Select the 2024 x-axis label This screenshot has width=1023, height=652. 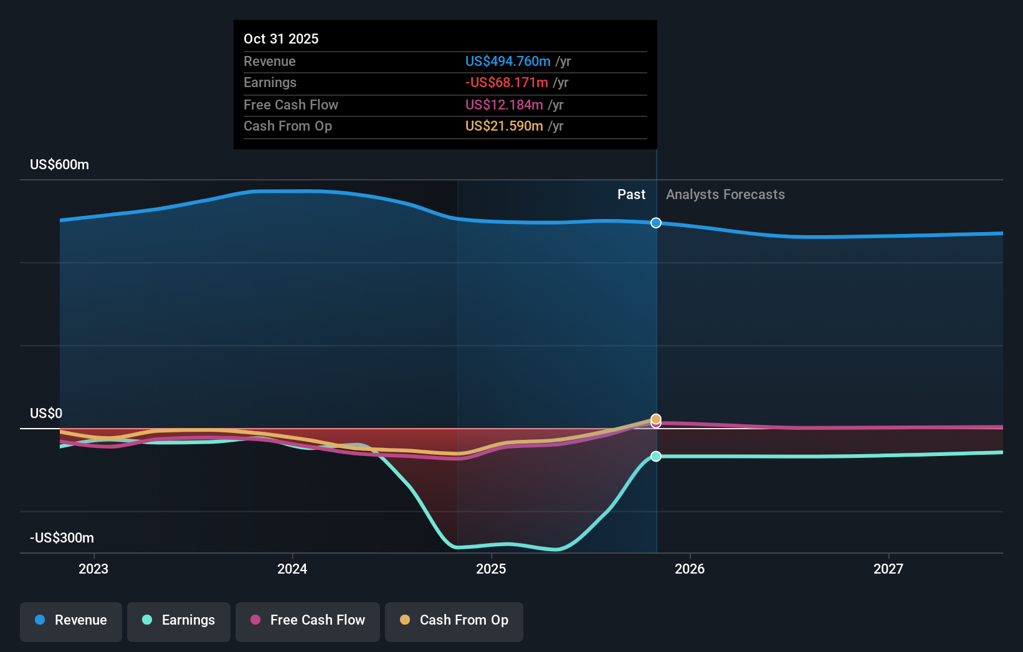[x=292, y=569]
